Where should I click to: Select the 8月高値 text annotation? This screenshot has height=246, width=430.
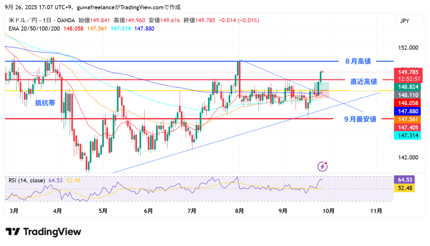[358, 61]
